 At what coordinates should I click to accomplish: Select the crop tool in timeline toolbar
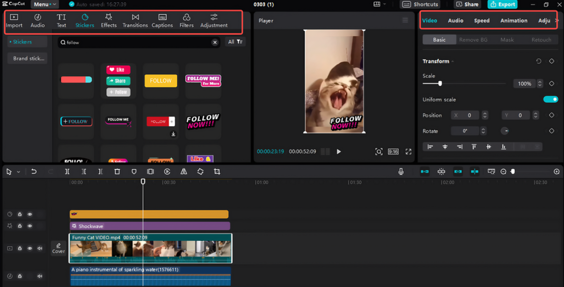pos(217,171)
